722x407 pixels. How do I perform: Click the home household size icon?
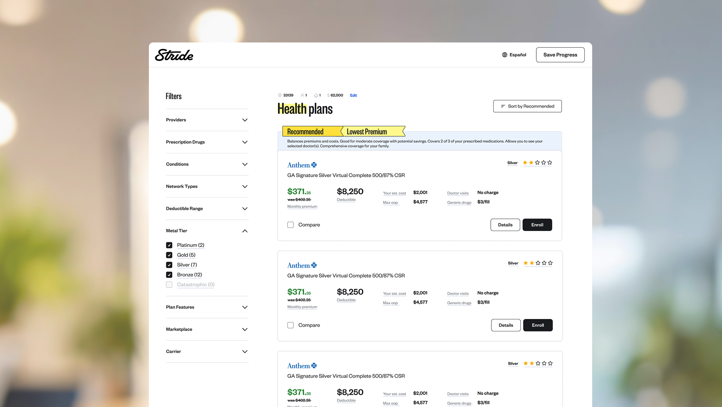click(x=316, y=96)
